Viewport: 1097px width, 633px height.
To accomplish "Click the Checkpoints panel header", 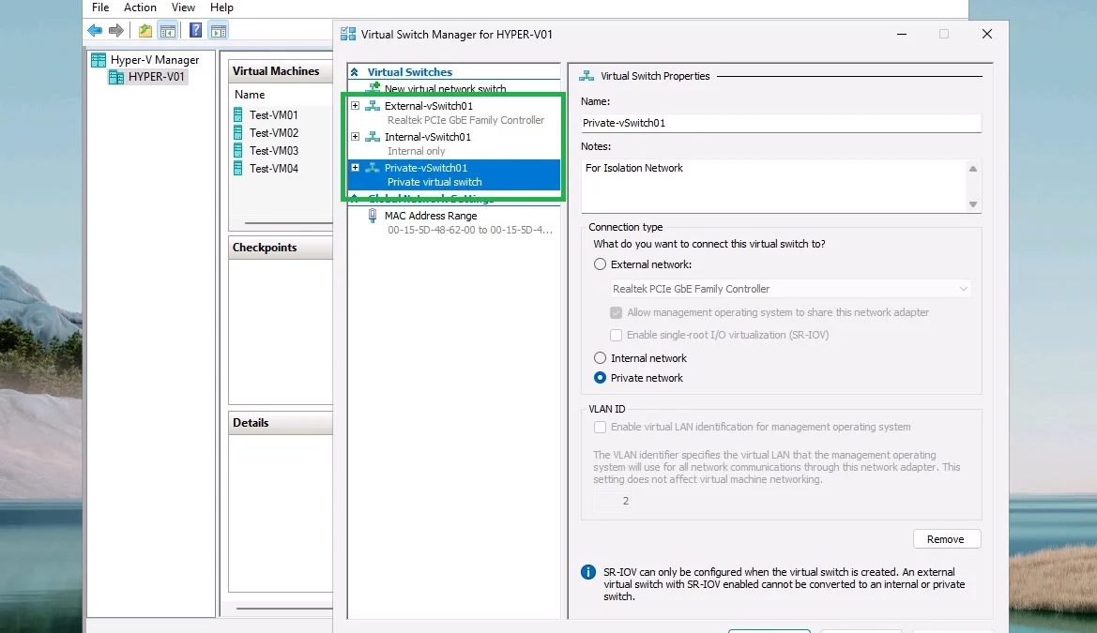I will click(280, 248).
